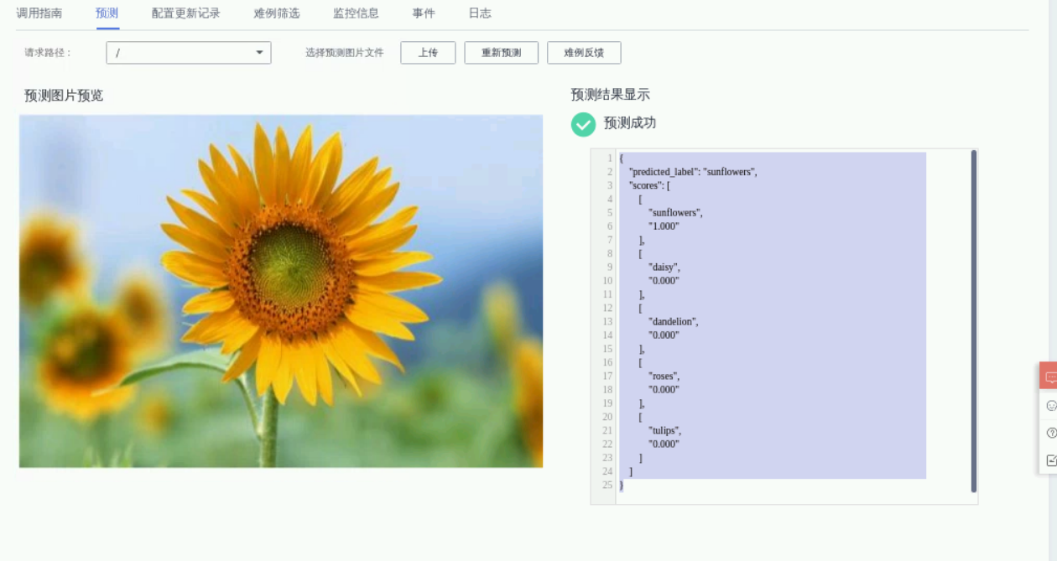Click the 预测成功 status text

tap(630, 123)
